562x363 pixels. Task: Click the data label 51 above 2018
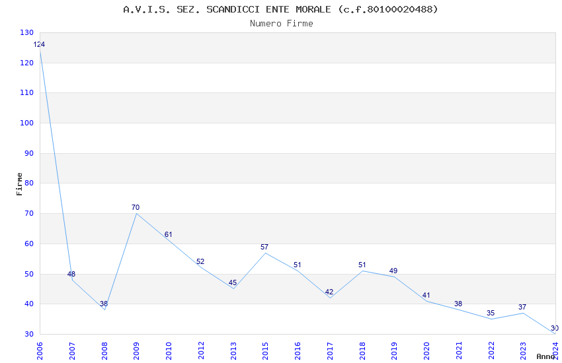point(362,265)
